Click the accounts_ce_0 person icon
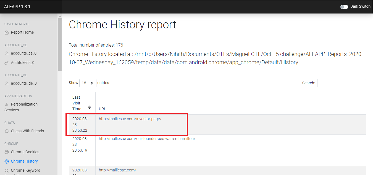Screen dimensions: 373x175 pos(7,53)
